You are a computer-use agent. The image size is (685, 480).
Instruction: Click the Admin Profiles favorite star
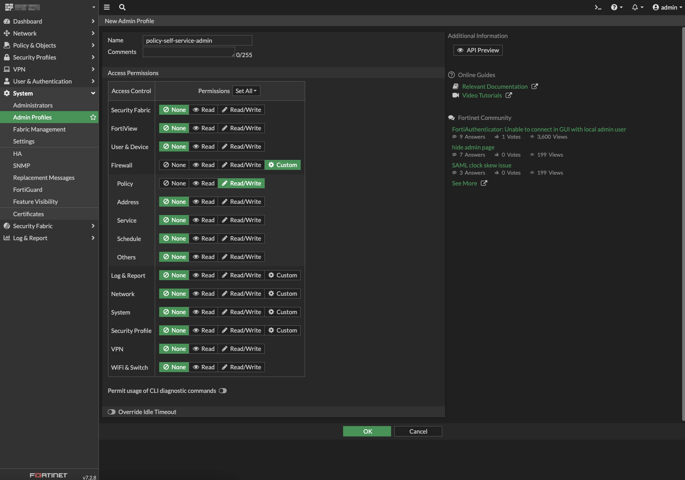(x=93, y=117)
